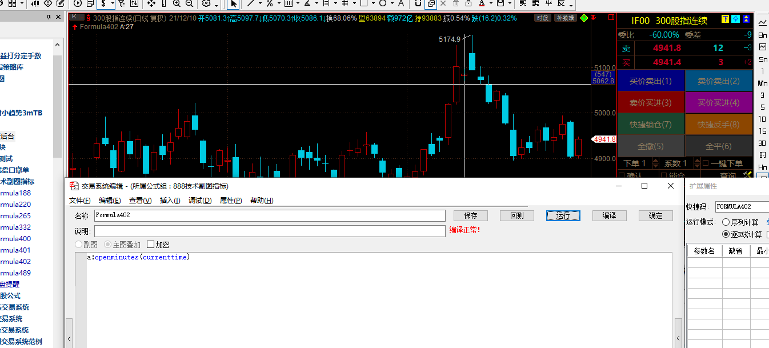Select the 副图 radio button
Image resolution: width=769 pixels, height=348 pixels.
click(x=79, y=245)
